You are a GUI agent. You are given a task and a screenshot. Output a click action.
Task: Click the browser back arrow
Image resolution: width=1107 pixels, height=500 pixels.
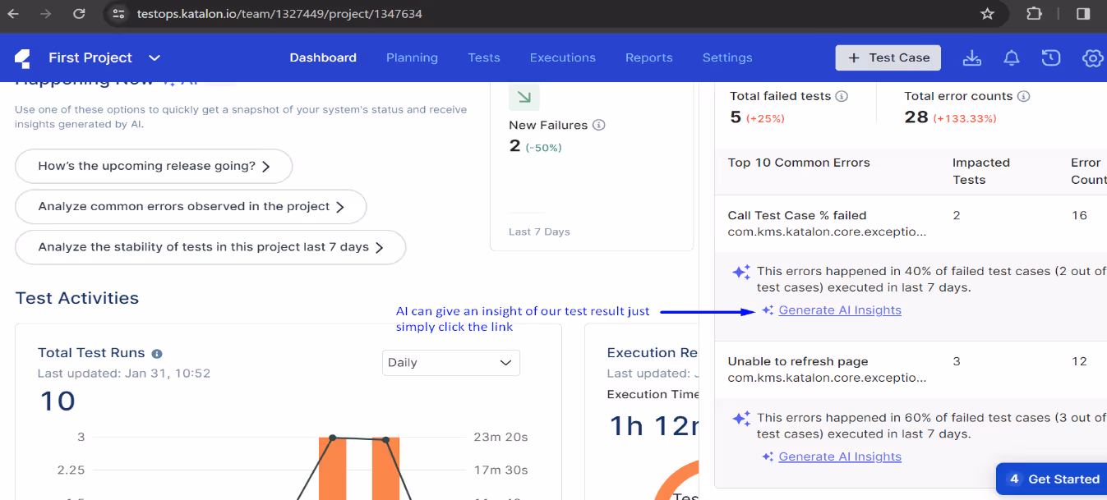pos(13,14)
